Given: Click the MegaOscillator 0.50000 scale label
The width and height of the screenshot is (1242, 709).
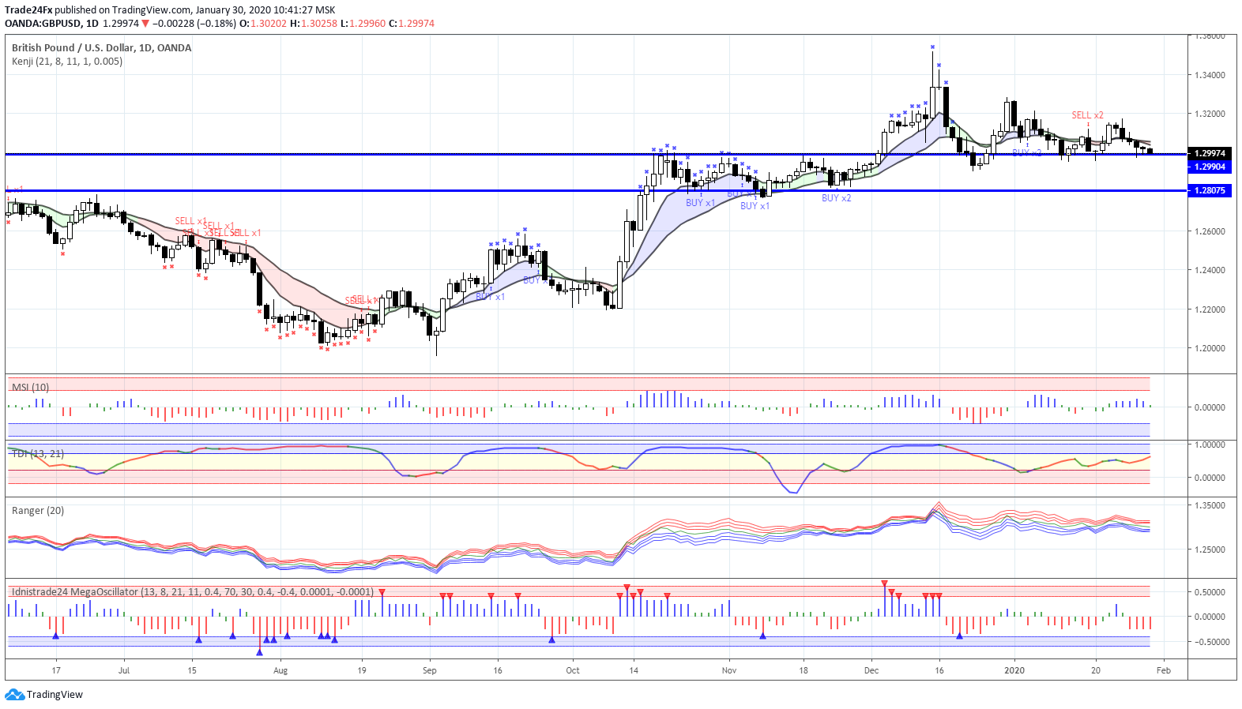Looking at the screenshot, I should coord(1210,592).
